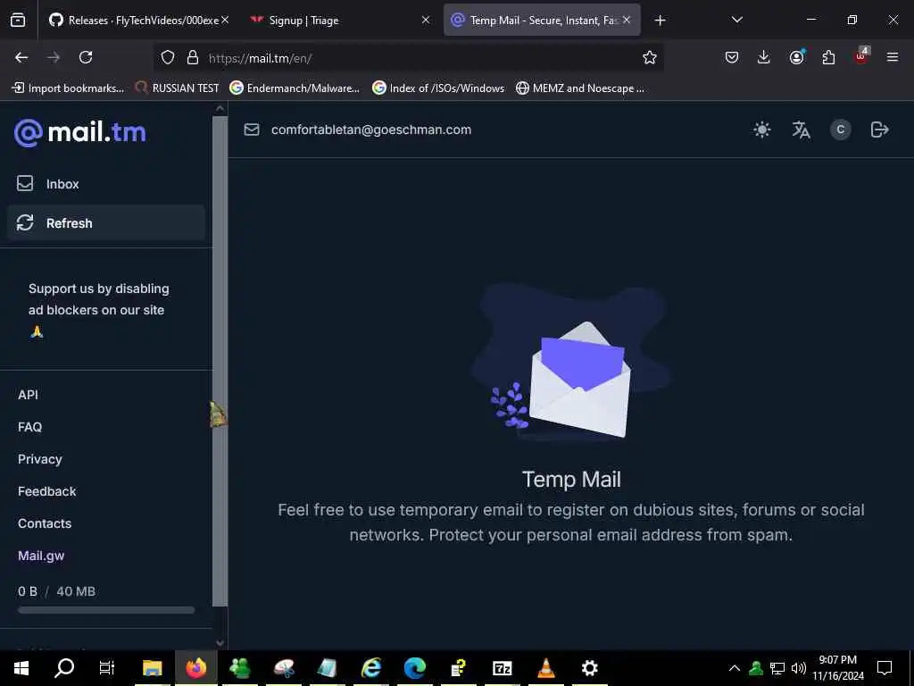Screen dimensions: 914x686
Task: Open the language translation menu
Action: coord(801,130)
